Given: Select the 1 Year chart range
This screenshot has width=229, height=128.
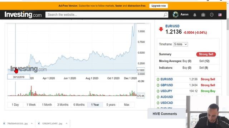Looking at the screenshot, I should click(95, 105).
